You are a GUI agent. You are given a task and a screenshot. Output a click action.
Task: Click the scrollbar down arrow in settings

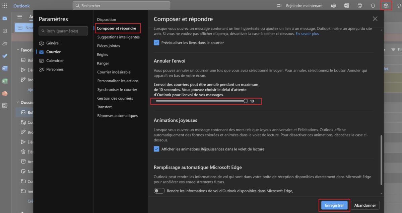[381, 194]
